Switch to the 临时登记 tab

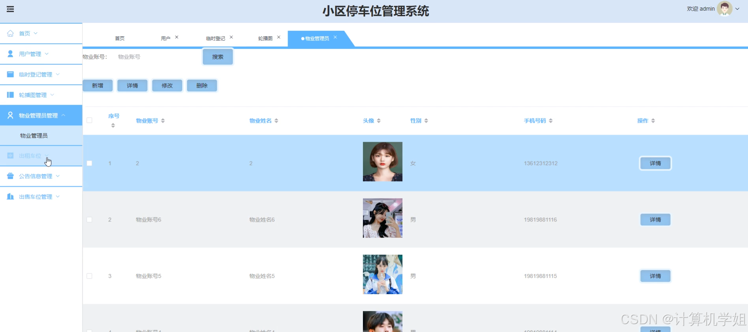[216, 38]
